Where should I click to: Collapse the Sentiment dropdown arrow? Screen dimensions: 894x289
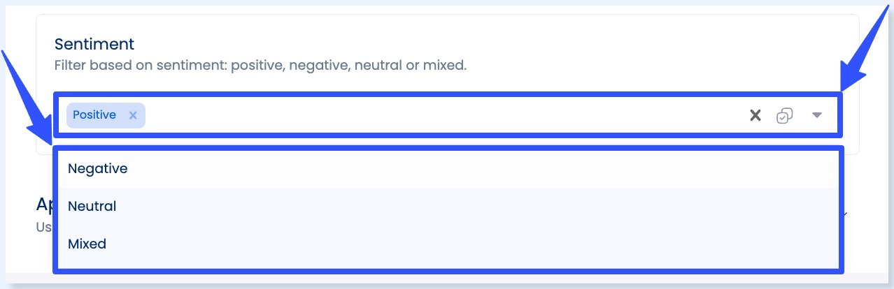click(816, 116)
